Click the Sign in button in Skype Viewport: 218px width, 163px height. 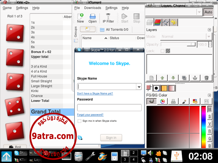point(111,138)
